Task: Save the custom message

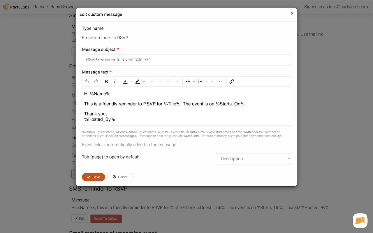Action: pyautogui.click(x=93, y=177)
